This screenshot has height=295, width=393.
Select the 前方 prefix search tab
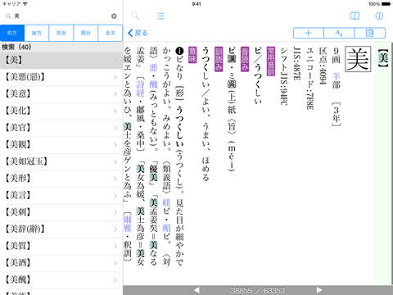(x=12, y=33)
